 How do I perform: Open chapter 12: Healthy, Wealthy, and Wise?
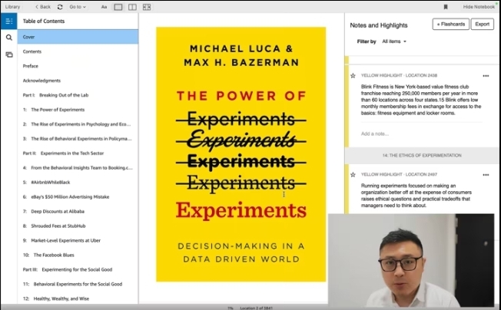(78, 298)
